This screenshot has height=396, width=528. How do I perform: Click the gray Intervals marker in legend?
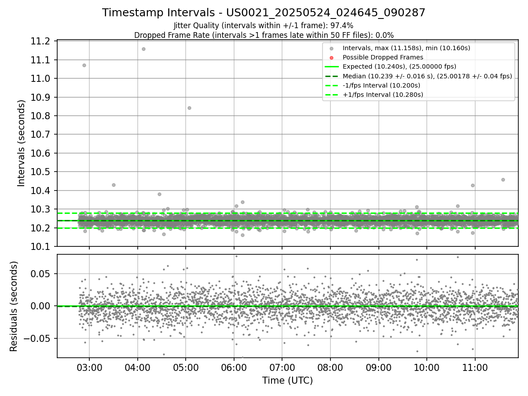tap(332, 48)
